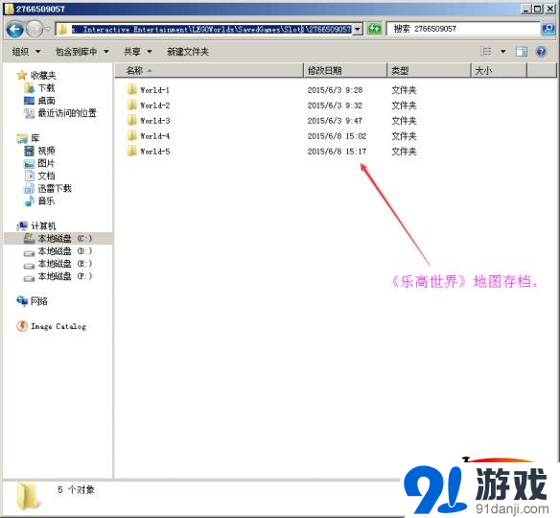Click the Back navigation arrow
Viewport: 560px width, 518px height.
point(15,30)
